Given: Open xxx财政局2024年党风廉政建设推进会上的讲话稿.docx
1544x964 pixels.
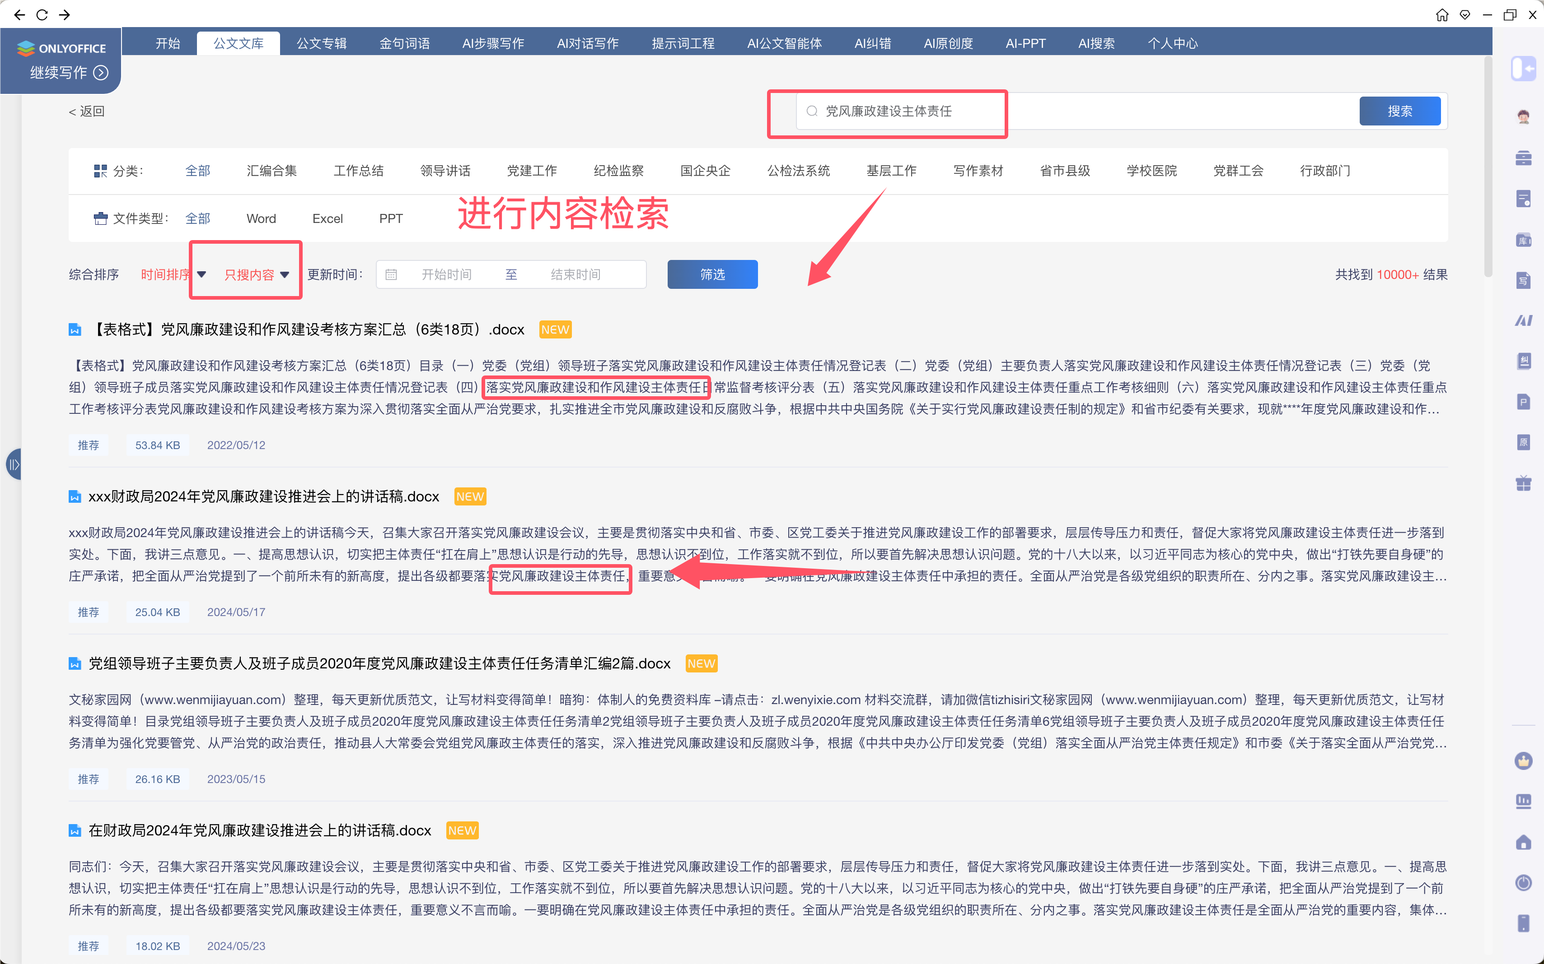Looking at the screenshot, I should 263,496.
